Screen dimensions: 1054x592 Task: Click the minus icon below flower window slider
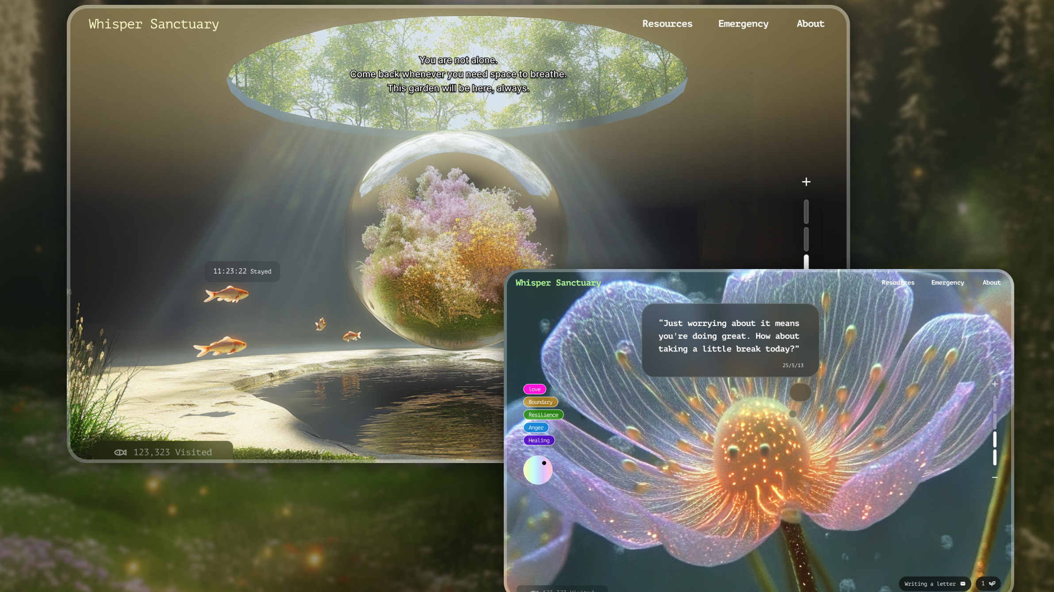click(x=995, y=478)
